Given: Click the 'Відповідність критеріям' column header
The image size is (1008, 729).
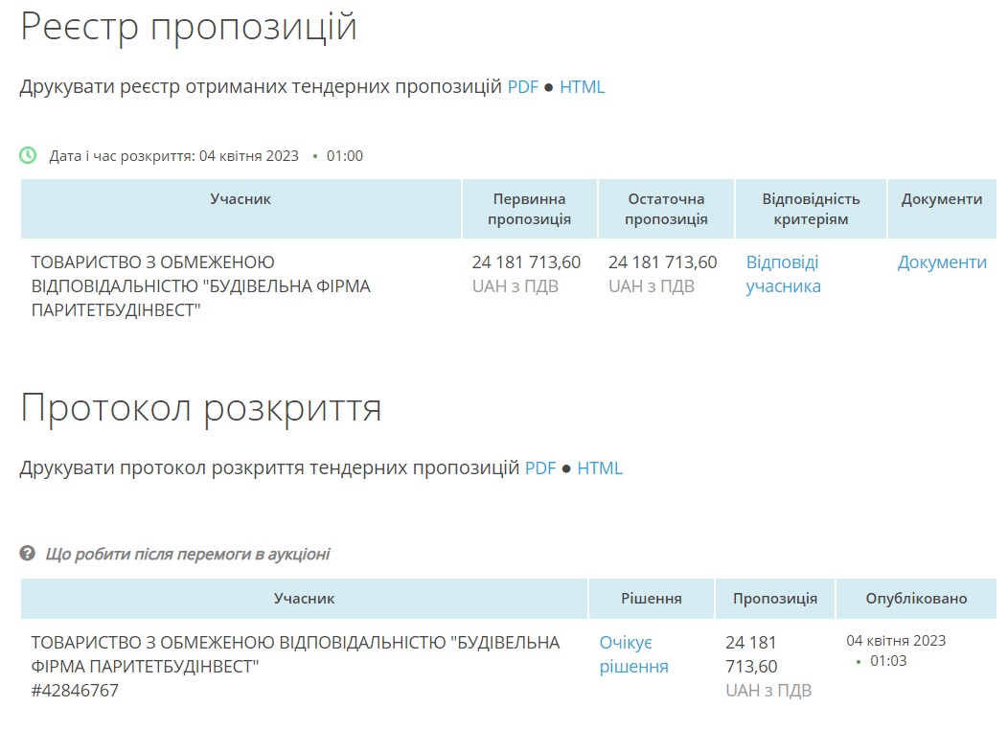Looking at the screenshot, I should tap(811, 209).
